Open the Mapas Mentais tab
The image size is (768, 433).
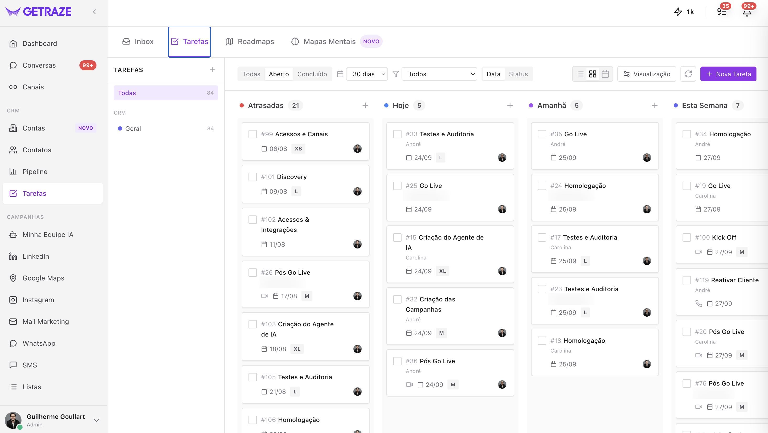[x=337, y=41]
